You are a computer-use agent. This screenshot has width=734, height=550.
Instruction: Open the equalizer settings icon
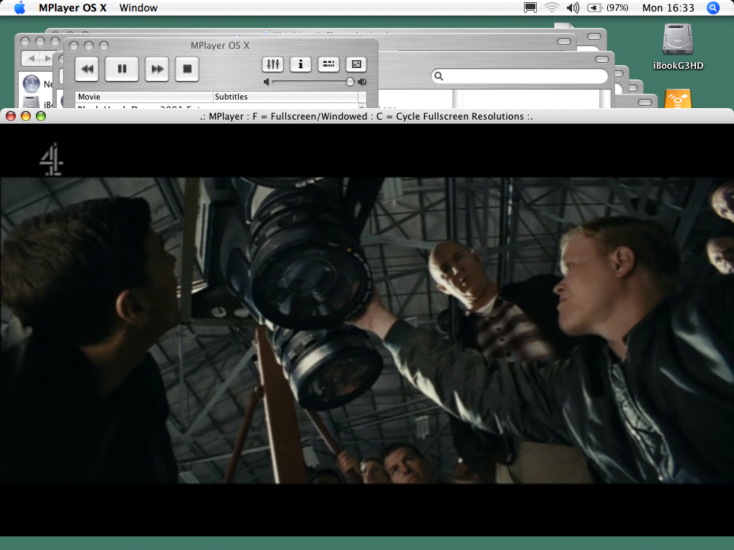(x=273, y=64)
